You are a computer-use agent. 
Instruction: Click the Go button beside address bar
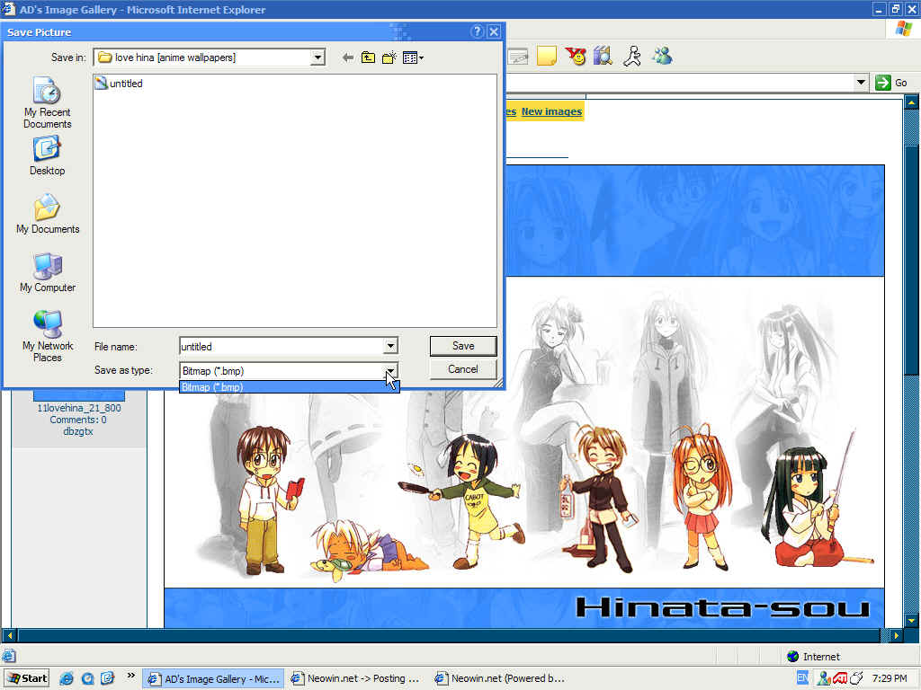[x=891, y=83]
